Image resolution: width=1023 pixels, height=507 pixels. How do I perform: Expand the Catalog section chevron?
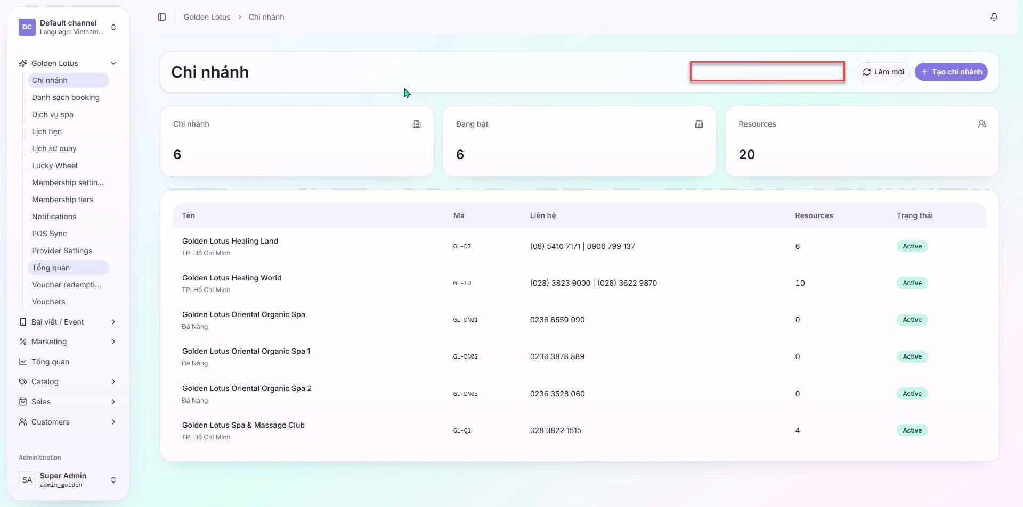[113, 381]
